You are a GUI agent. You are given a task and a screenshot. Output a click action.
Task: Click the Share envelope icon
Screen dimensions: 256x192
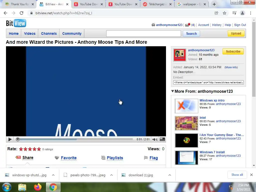[x=18, y=157]
